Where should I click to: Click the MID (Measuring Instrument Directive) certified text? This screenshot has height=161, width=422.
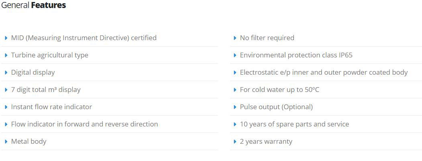point(84,38)
